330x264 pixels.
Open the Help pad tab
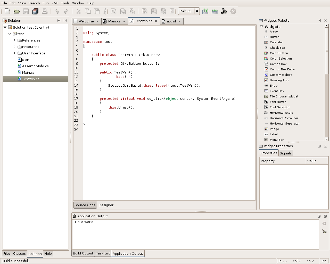pos(48,253)
